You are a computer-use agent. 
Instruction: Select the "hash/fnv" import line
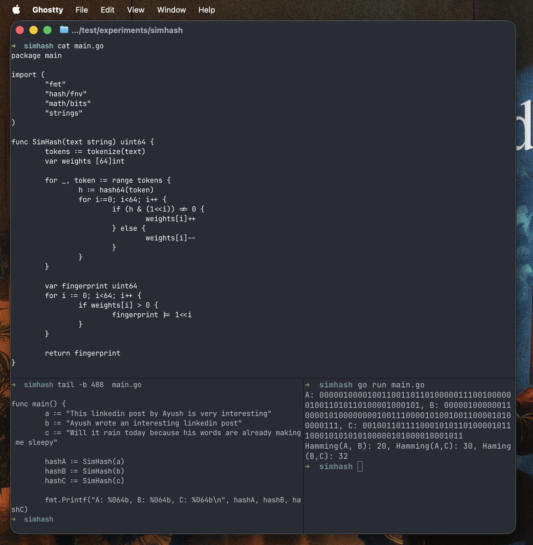click(66, 94)
